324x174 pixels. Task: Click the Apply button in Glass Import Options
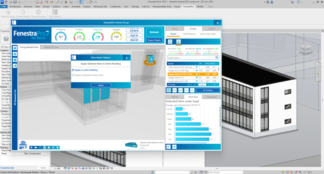[x=101, y=85]
